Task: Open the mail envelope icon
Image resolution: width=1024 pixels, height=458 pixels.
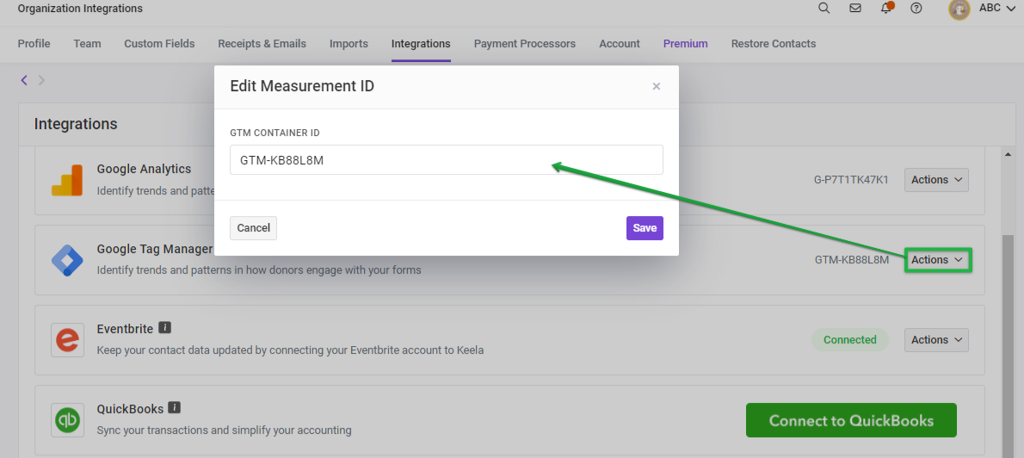Action: (854, 9)
